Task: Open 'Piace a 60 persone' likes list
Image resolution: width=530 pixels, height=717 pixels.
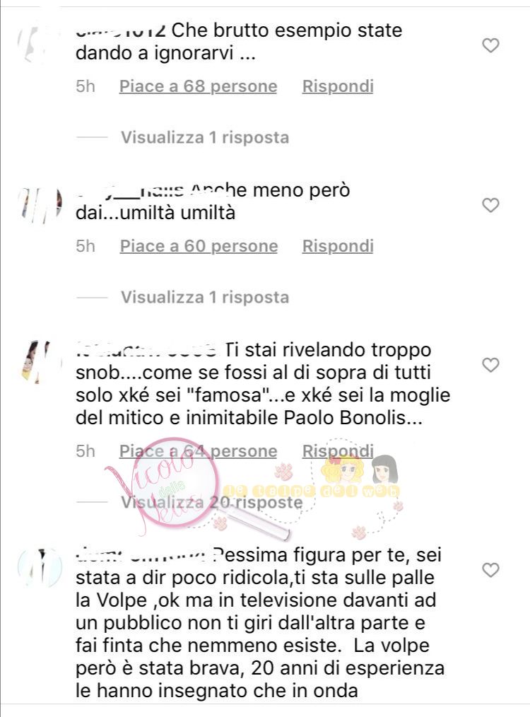Action: point(199,246)
